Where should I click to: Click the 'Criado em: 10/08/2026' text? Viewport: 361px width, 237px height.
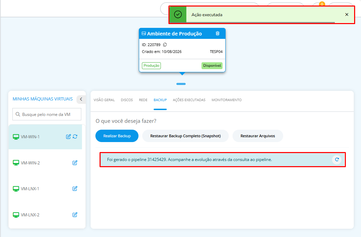coord(162,52)
